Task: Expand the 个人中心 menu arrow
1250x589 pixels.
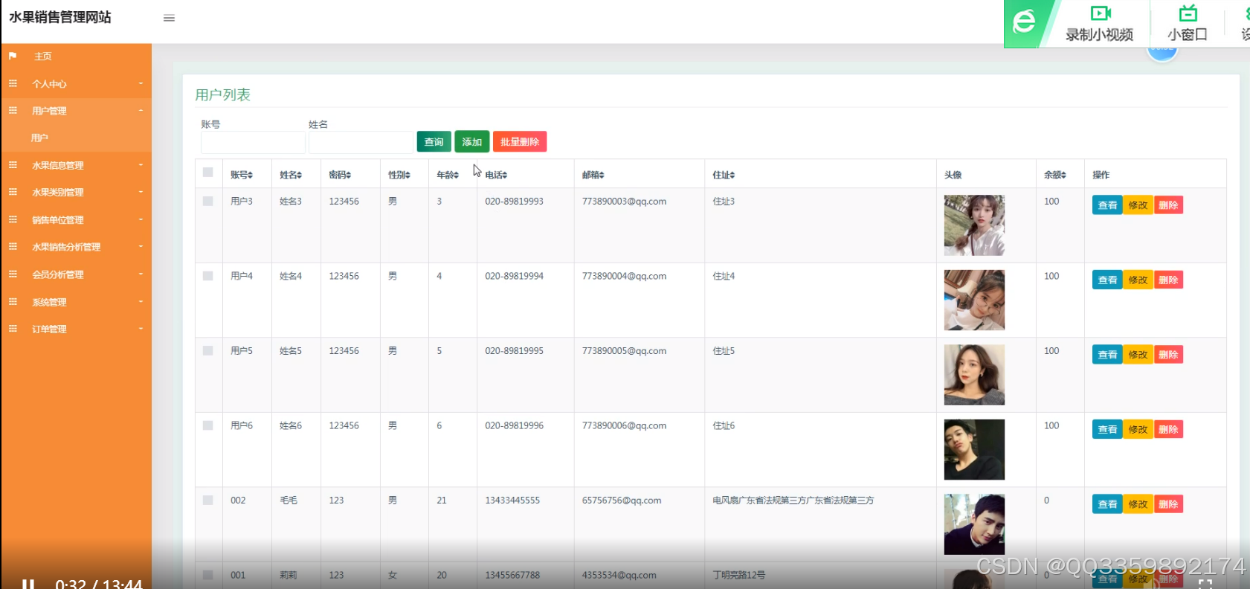Action: tap(141, 83)
